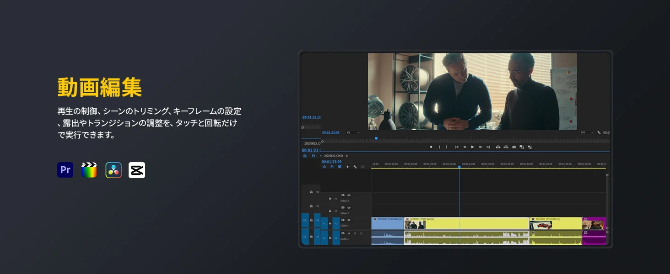Screen dimensions: 670x274
Task: Click the Mark In bracket button
Action: click(439, 147)
